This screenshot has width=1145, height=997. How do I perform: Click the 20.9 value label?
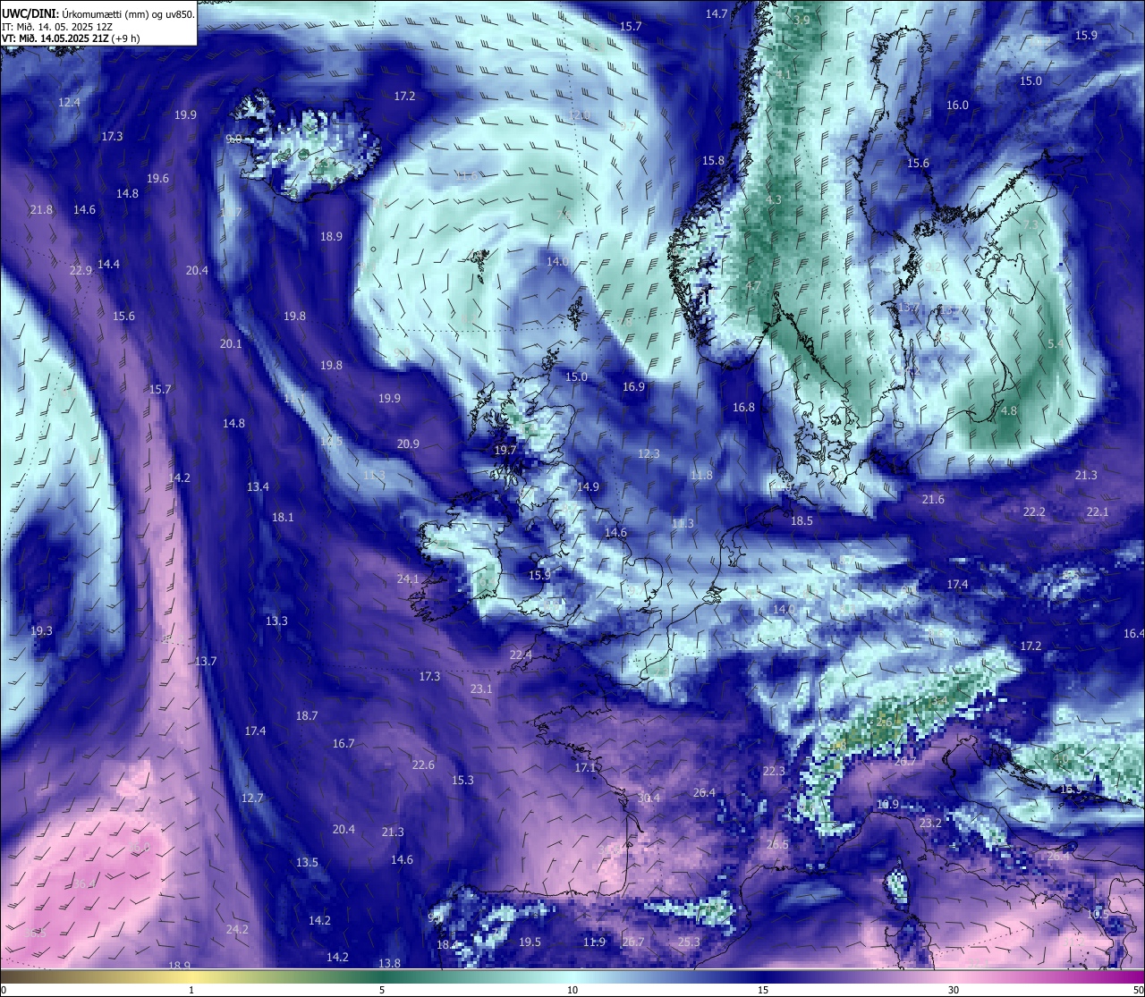pos(408,444)
